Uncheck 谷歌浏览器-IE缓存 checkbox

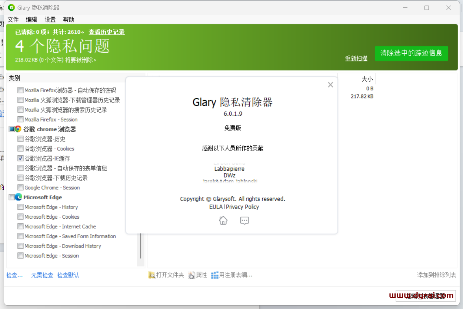tap(20, 158)
